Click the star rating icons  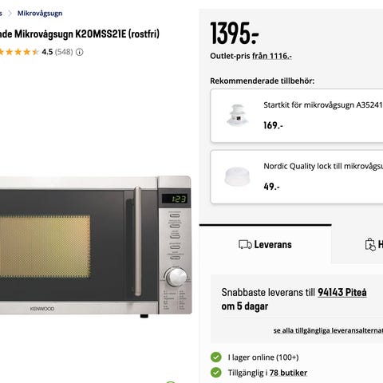click(x=18, y=52)
